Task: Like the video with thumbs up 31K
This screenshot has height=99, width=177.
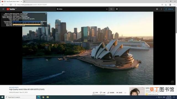Action: 95,93
